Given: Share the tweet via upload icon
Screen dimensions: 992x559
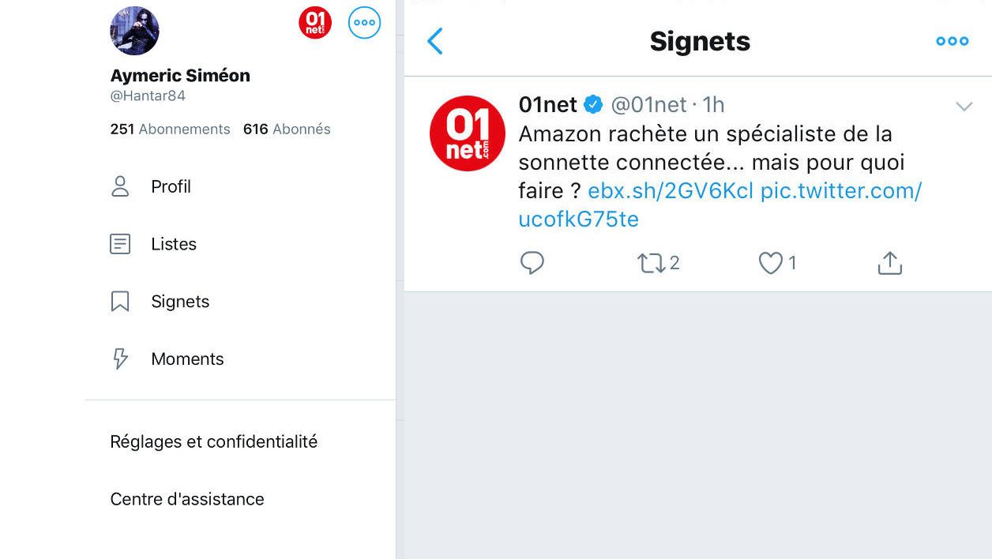Looking at the screenshot, I should [x=890, y=263].
